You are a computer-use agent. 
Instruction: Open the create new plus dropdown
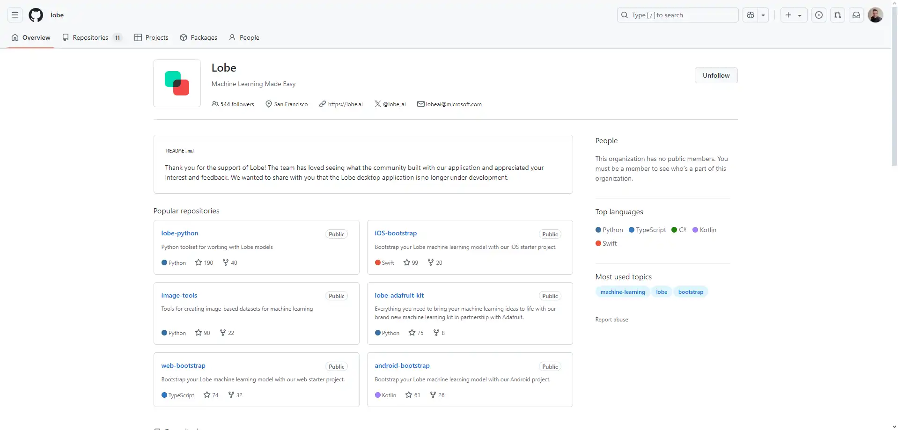(x=794, y=15)
